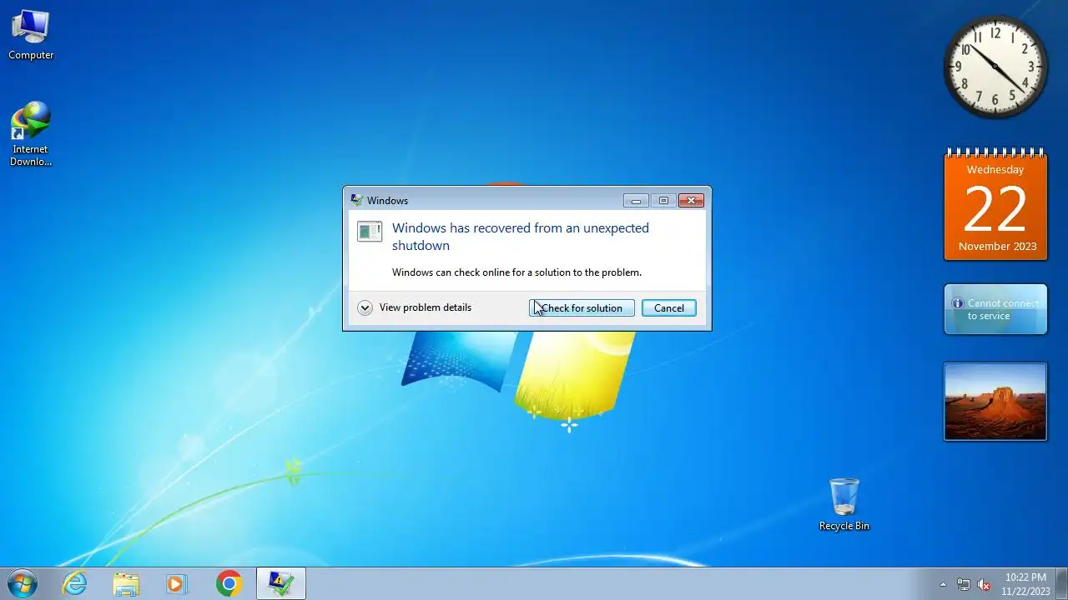Show hidden system tray icons
Viewport: 1068px width, 600px height.
[x=944, y=584]
